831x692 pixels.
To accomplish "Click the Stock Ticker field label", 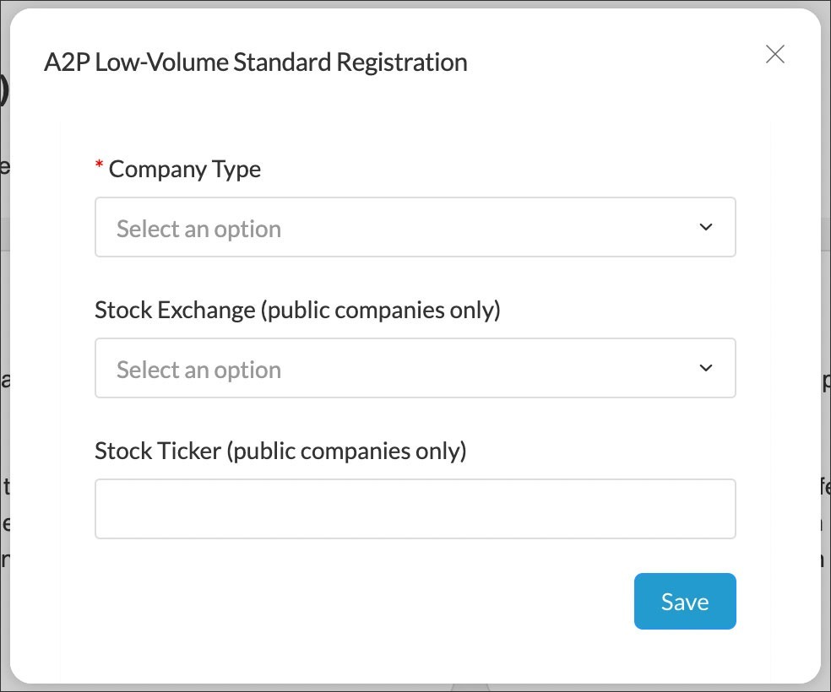I will tap(158, 451).
